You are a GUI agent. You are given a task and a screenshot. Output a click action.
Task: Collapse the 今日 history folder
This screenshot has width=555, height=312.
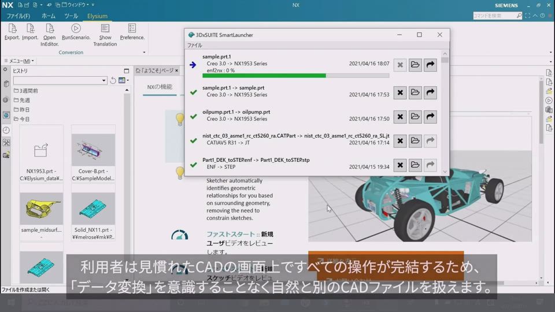click(21, 119)
